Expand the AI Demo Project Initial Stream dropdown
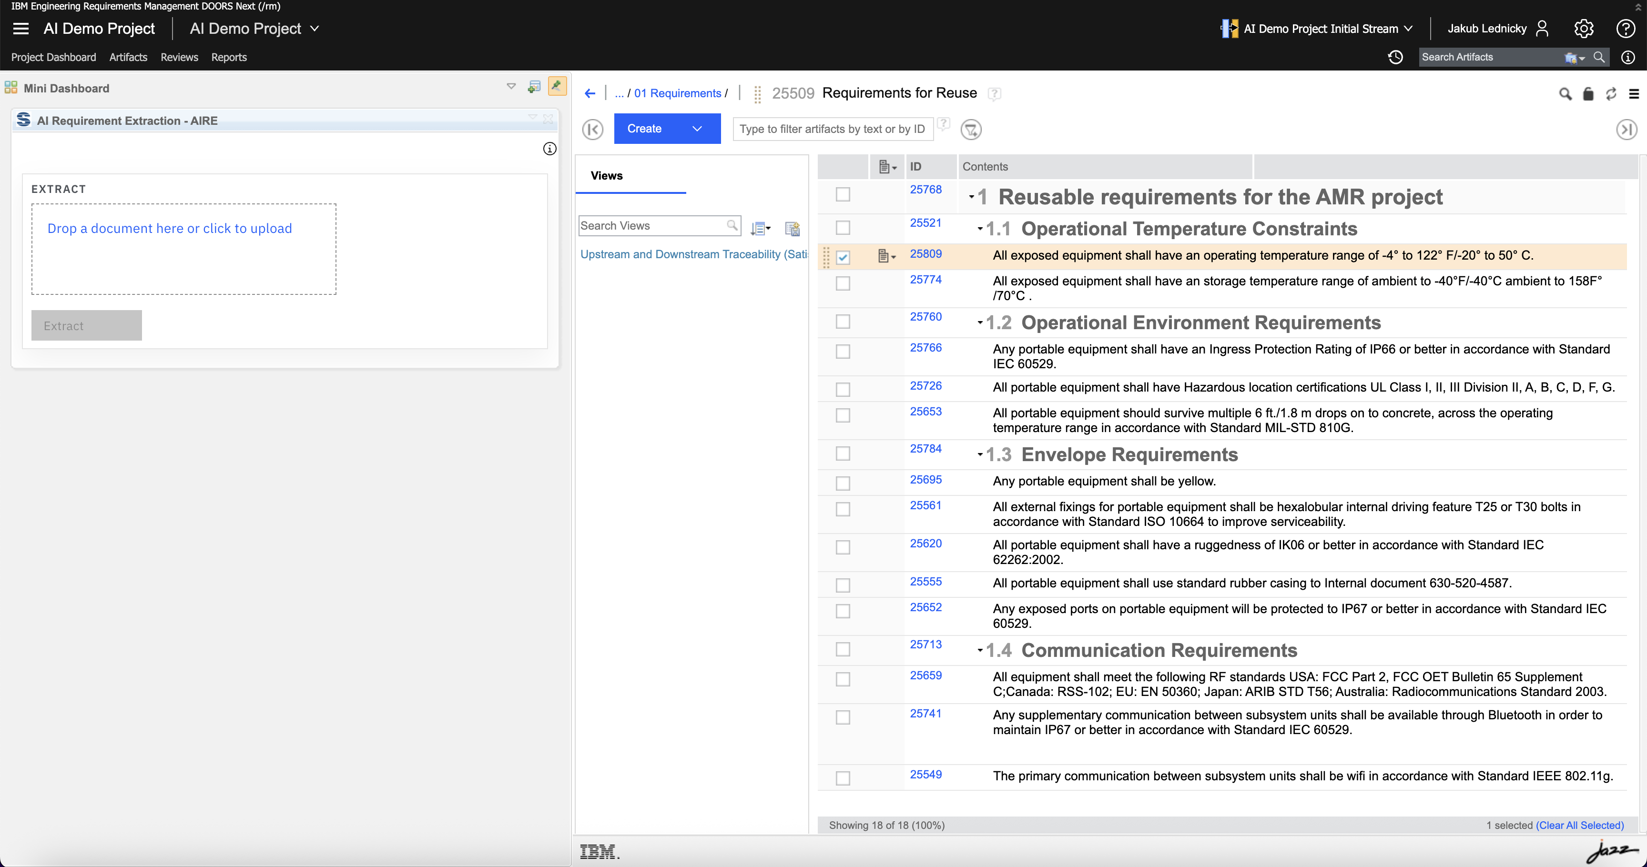 (1408, 29)
